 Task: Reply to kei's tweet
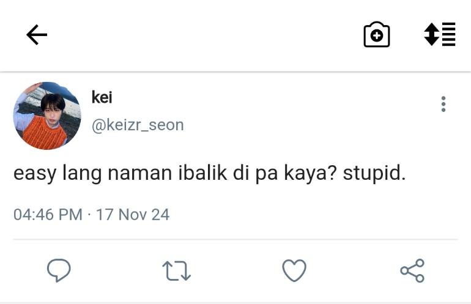pos(59,270)
